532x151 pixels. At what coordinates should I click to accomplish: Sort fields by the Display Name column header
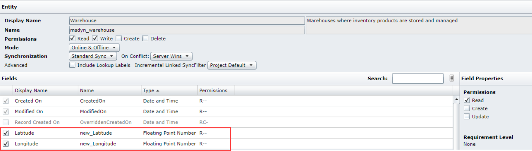(x=31, y=91)
